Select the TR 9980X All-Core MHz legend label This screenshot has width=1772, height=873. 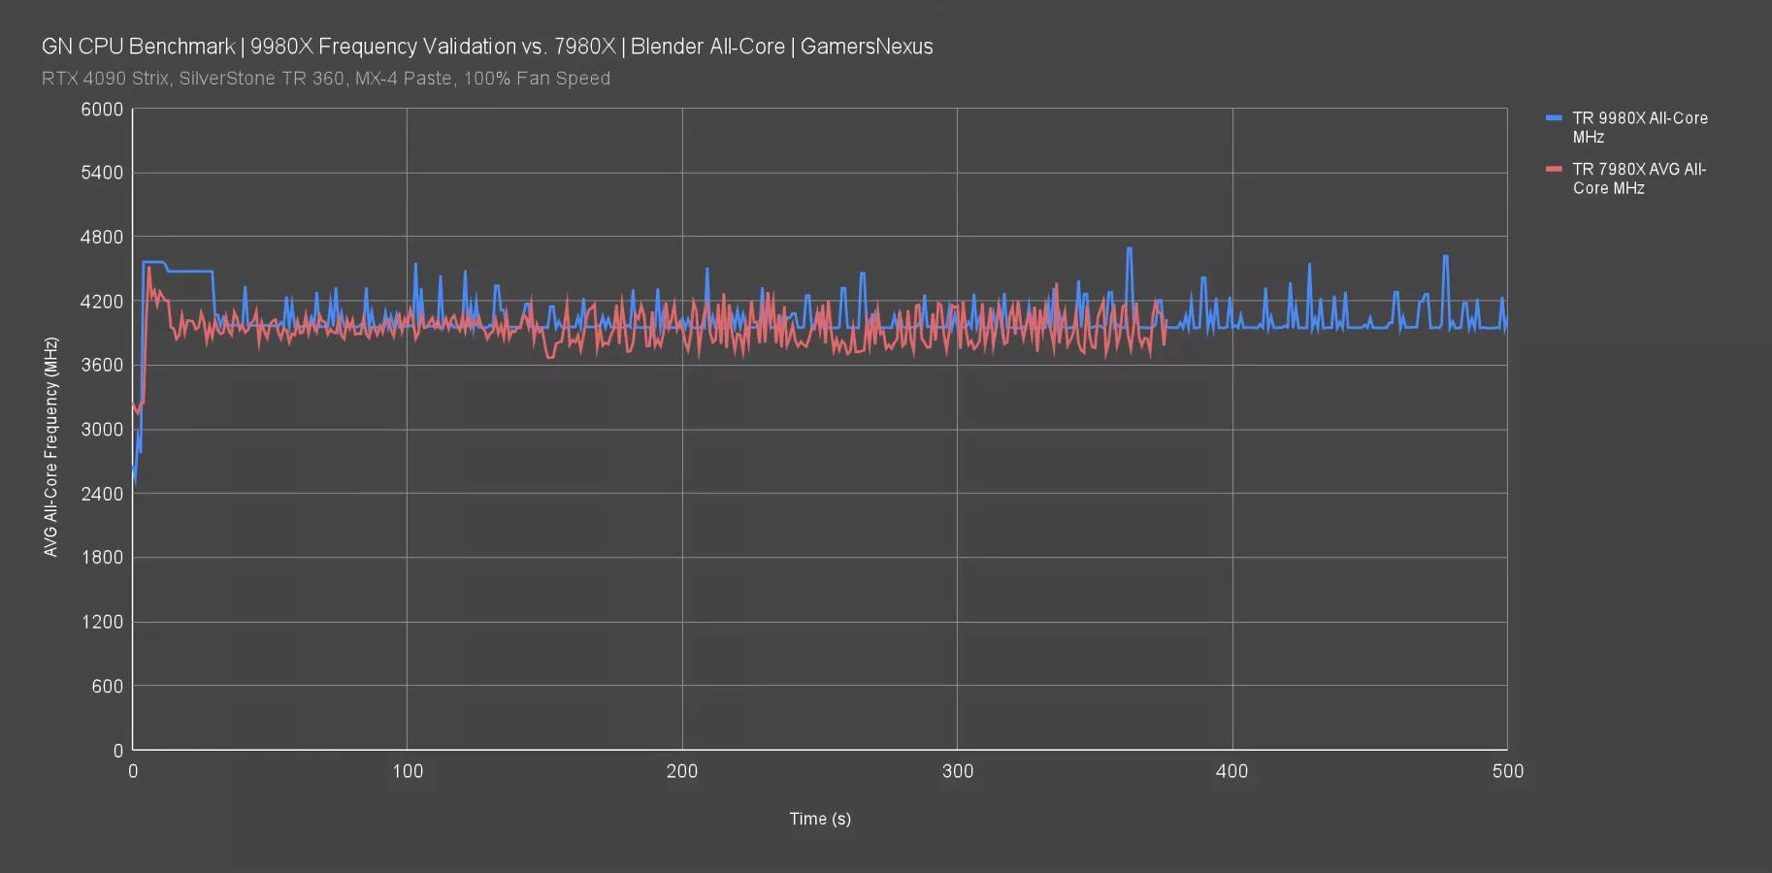click(1639, 127)
